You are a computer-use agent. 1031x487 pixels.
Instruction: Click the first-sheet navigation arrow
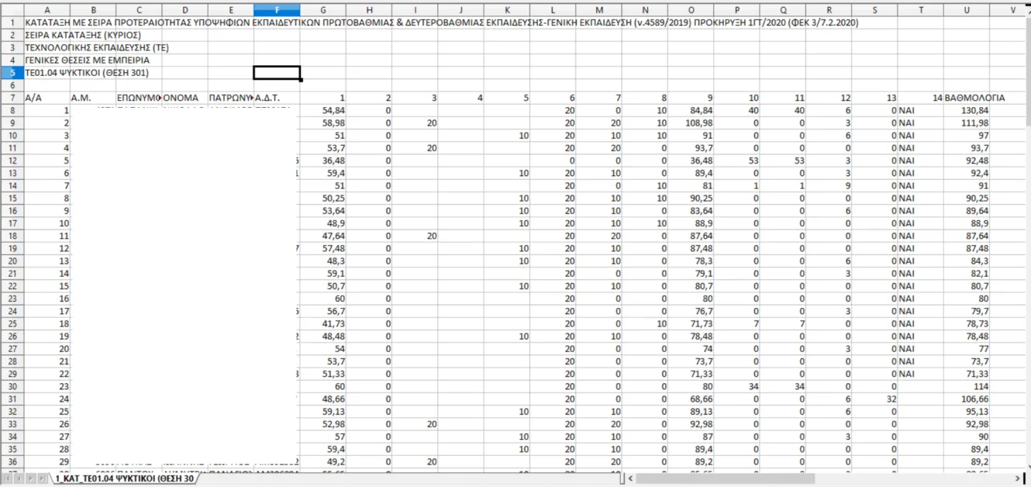[6, 479]
